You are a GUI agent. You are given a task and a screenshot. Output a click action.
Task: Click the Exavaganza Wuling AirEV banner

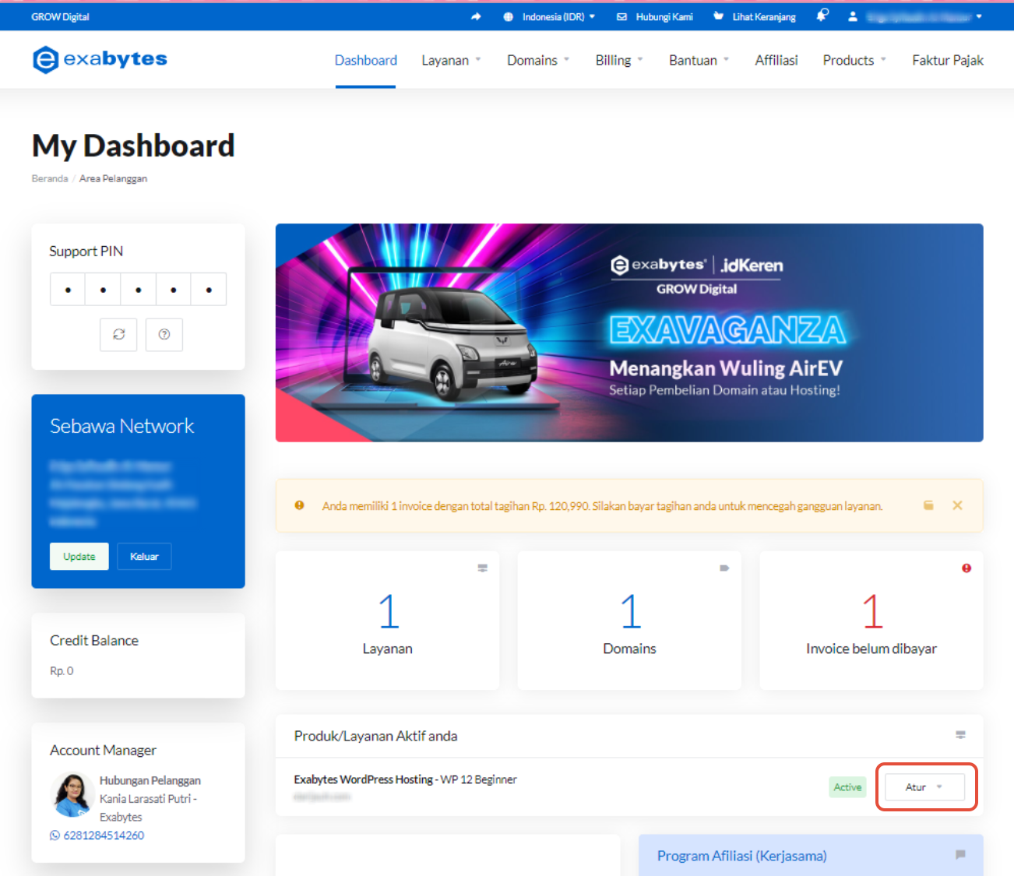629,332
